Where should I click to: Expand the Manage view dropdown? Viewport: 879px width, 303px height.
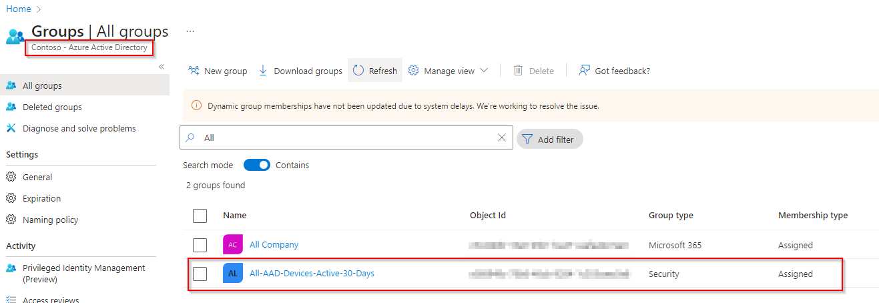pos(484,71)
